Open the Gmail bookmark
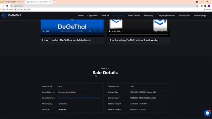The width and height of the screenshot is (212, 119). point(10,10)
